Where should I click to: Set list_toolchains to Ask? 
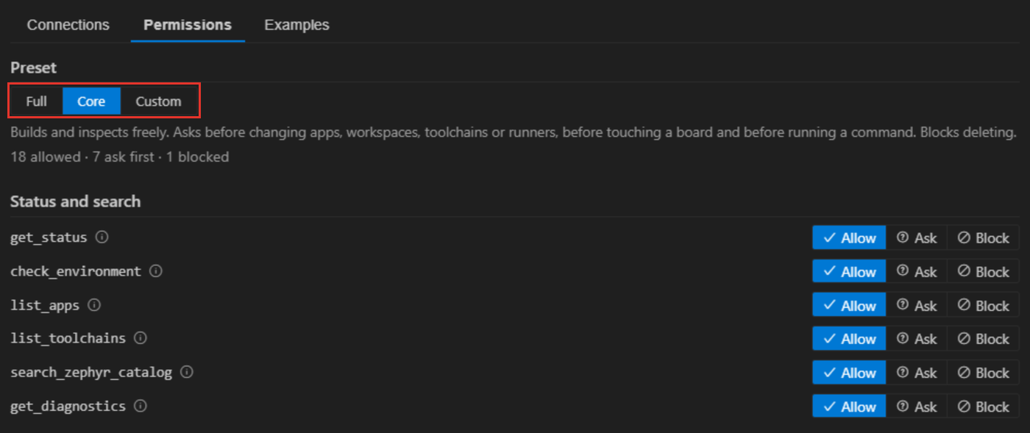[x=917, y=338]
